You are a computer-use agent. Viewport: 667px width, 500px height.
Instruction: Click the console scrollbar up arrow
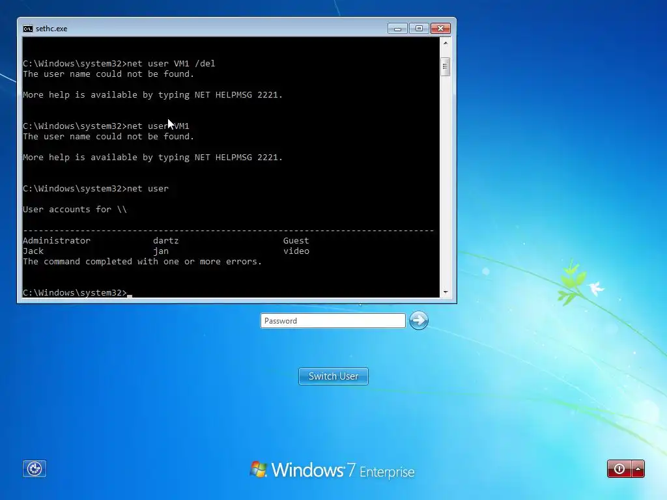(446, 43)
